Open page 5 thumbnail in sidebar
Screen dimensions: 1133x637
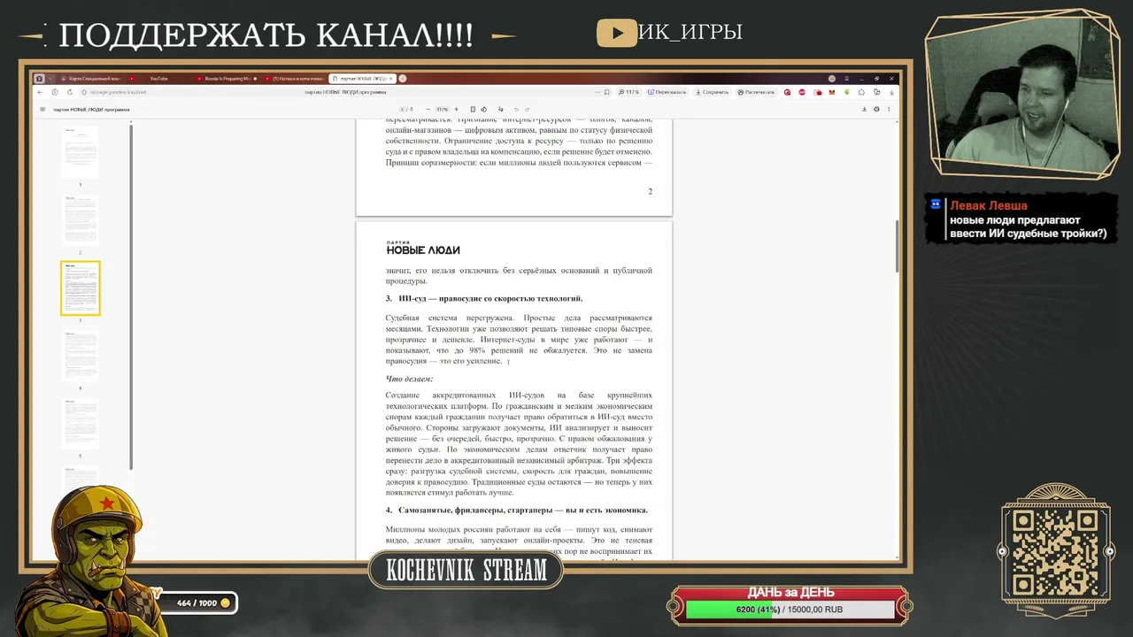pos(80,424)
